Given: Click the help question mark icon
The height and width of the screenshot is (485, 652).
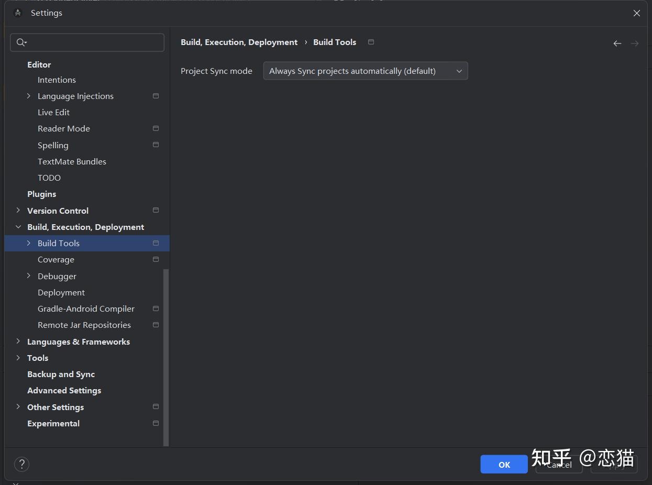Looking at the screenshot, I should pos(21,464).
